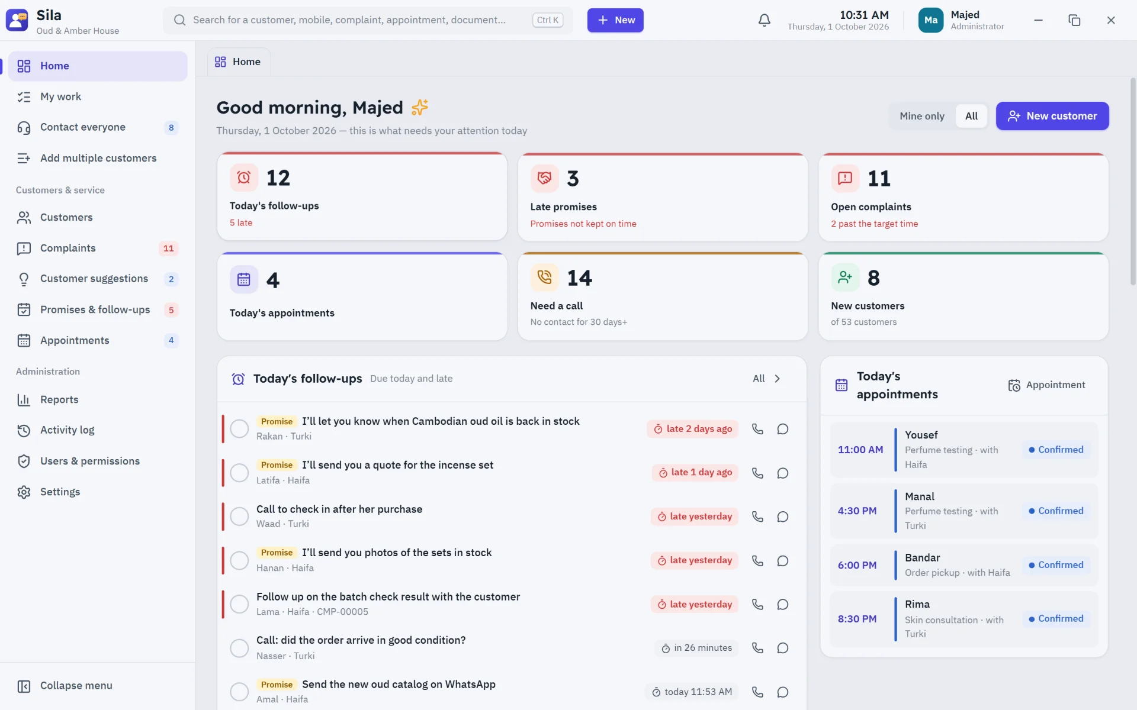
Task: Open the Need a call card icon
Action: coord(544,277)
